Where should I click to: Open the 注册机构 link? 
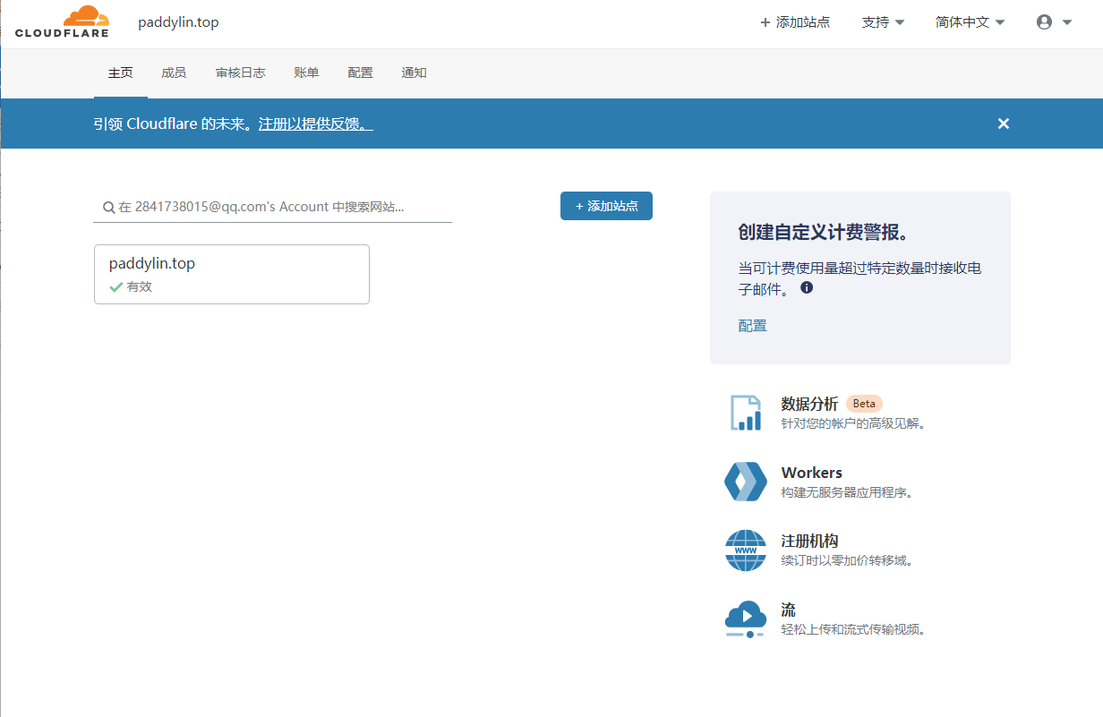810,542
